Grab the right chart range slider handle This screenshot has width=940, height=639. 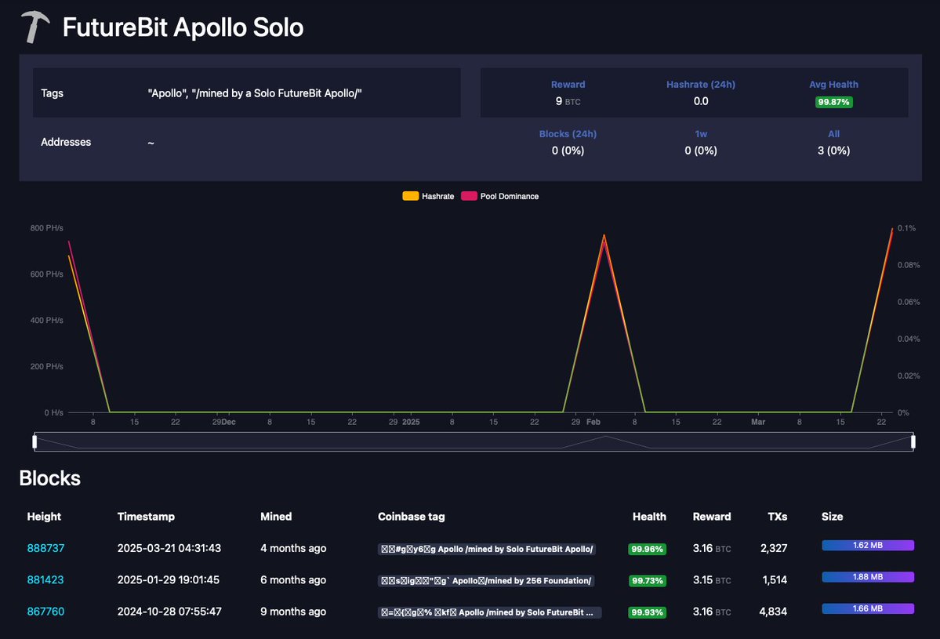click(913, 441)
